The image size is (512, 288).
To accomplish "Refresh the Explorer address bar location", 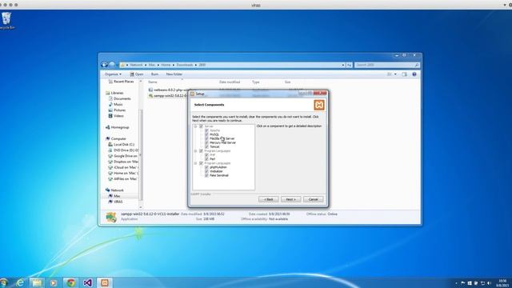I will (x=349, y=65).
